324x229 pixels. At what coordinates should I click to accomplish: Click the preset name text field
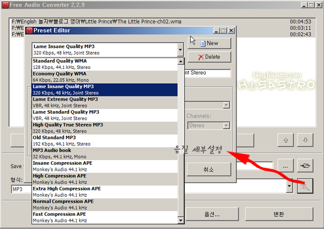(208, 73)
